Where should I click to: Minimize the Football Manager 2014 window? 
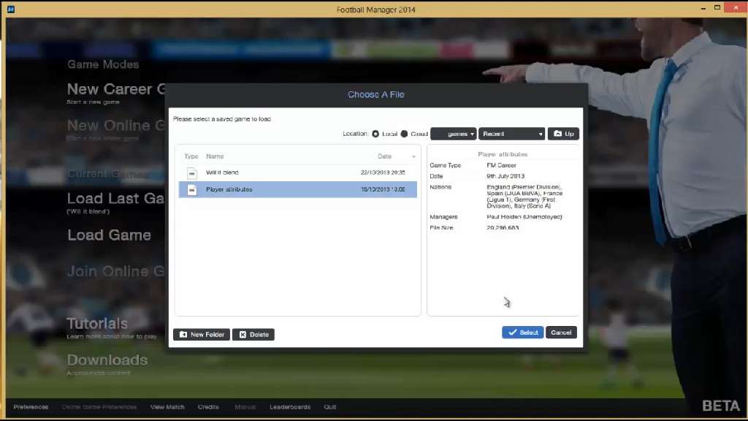(x=703, y=9)
